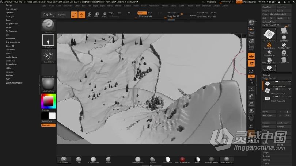Pick a color in the color picker square
Screen dimensions: 296x166
(x=49, y=101)
